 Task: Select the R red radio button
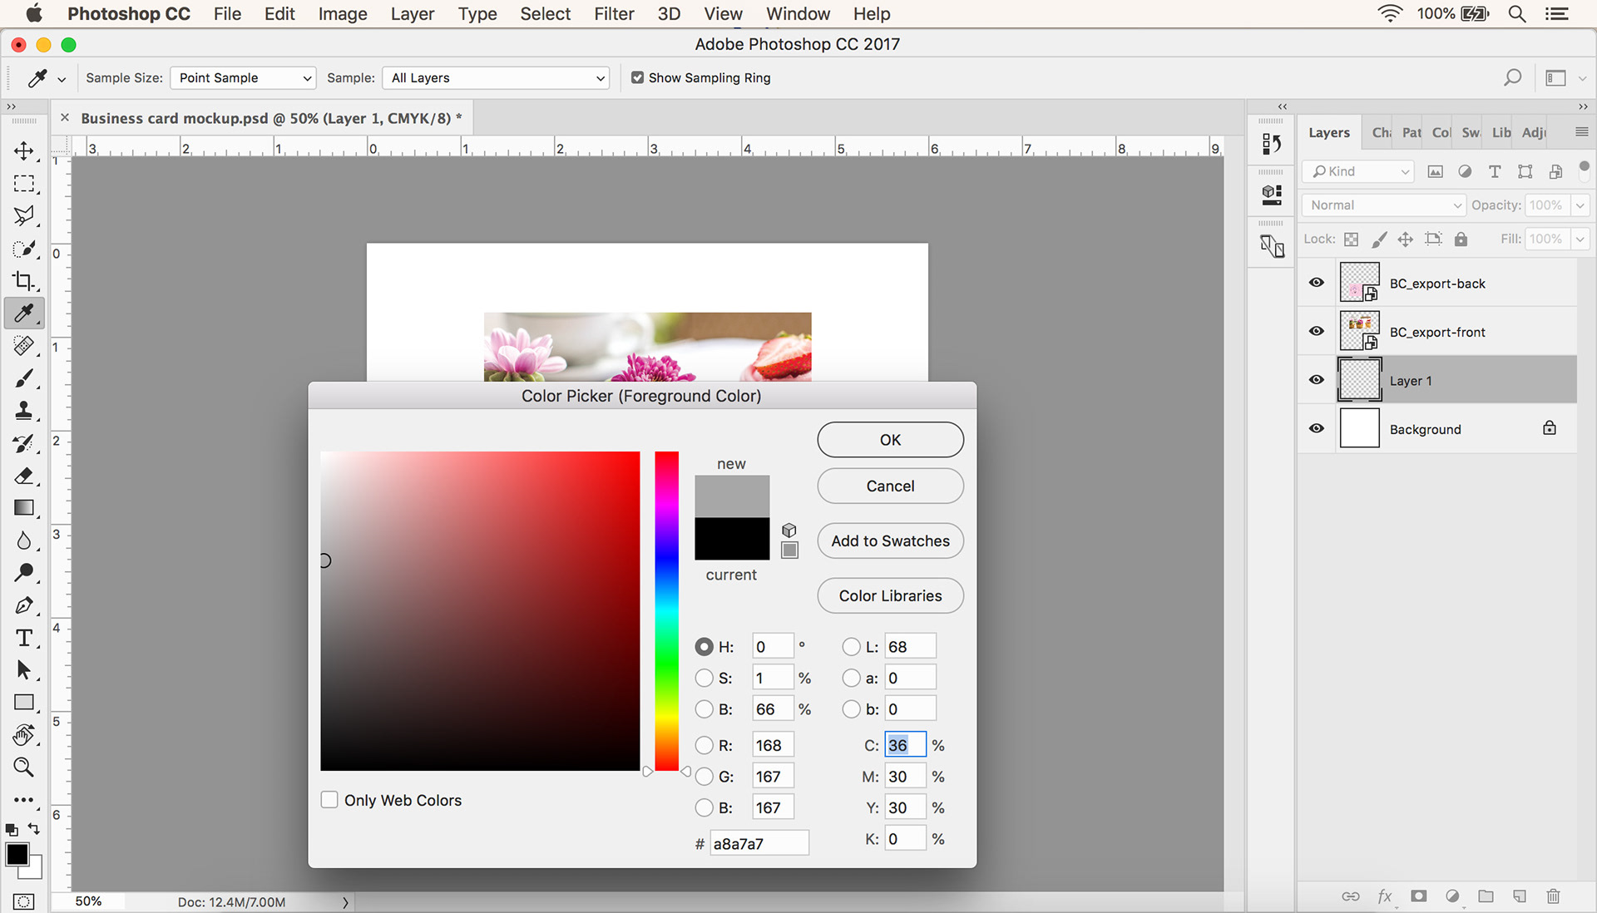click(704, 745)
